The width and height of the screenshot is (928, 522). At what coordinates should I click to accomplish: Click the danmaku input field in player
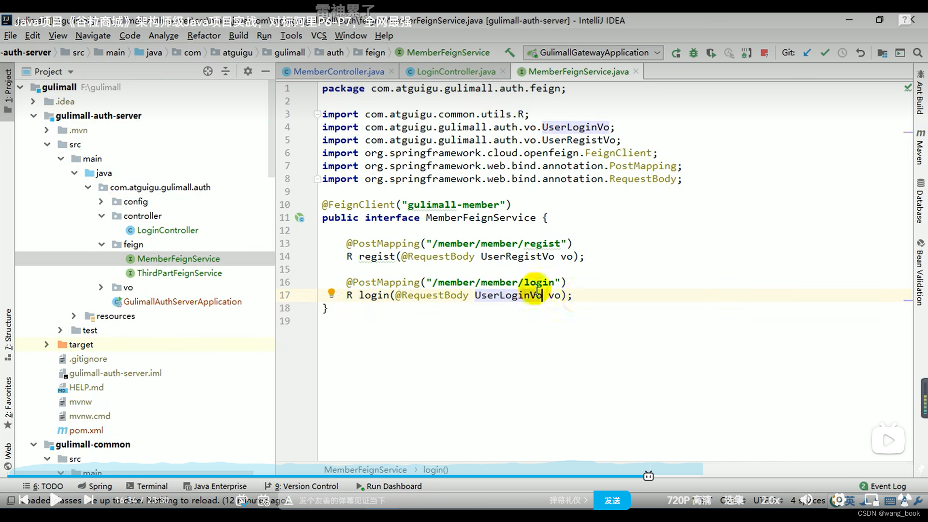click(416, 501)
